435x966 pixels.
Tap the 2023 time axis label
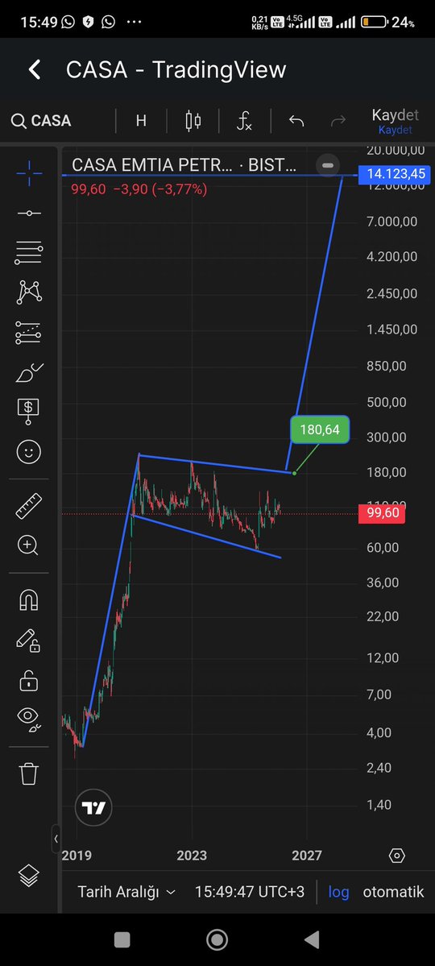click(192, 856)
